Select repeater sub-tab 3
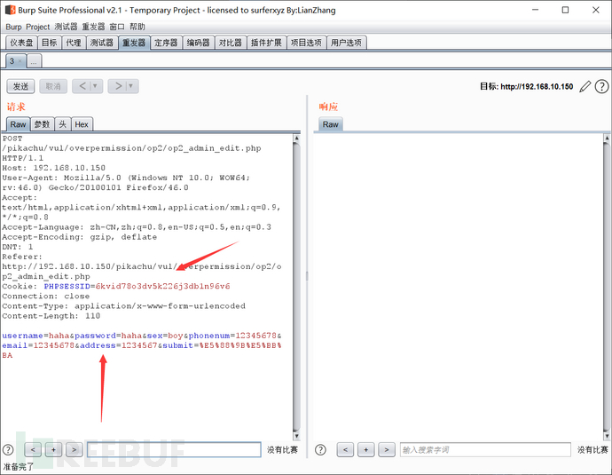 pyautogui.click(x=12, y=61)
